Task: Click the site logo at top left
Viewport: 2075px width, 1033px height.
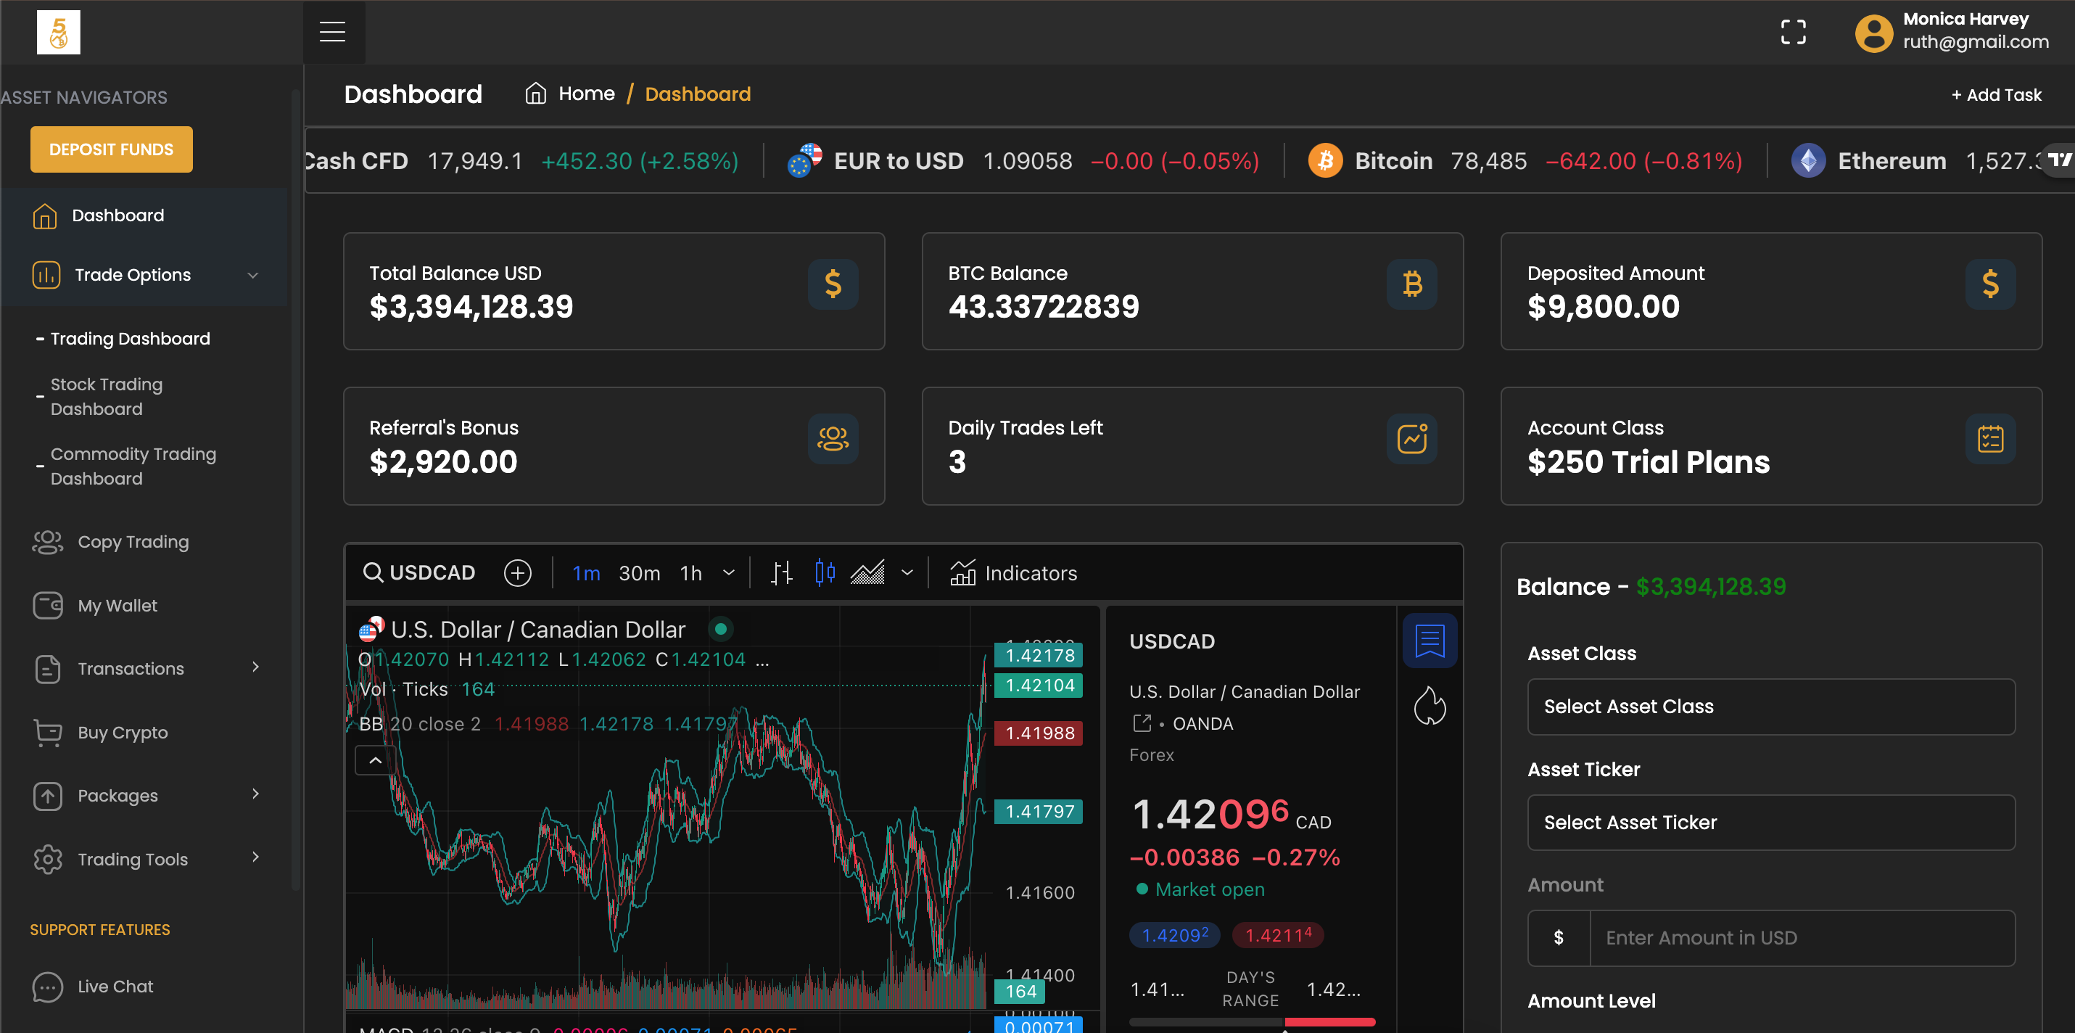Action: [59, 32]
